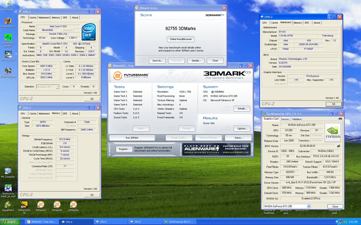Screen dimensions: 361x225
Task: Click Run 3DMark button
Action: coord(132,138)
